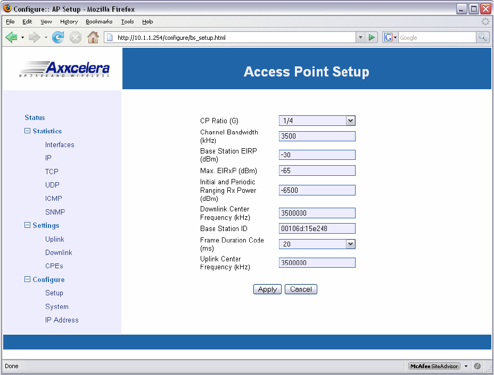Open the TCP statistics link
This screenshot has height=375, width=494.
coord(52,172)
